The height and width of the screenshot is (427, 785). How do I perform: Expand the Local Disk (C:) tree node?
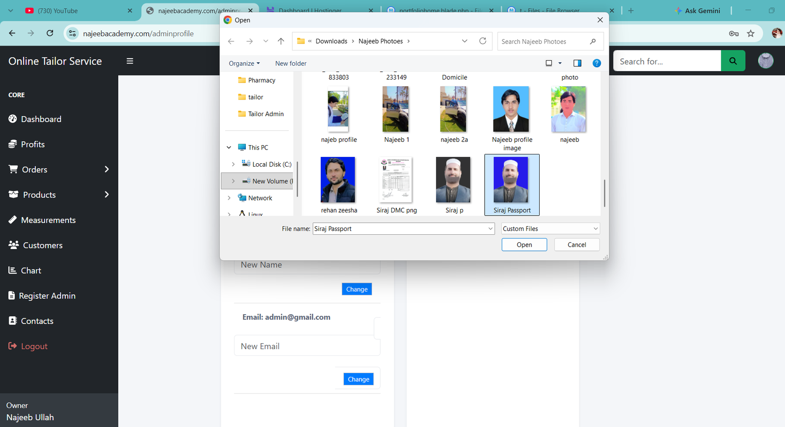coord(233,164)
